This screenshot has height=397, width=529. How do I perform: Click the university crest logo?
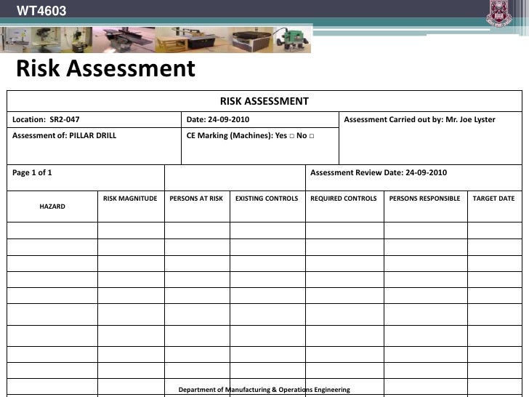click(x=498, y=14)
